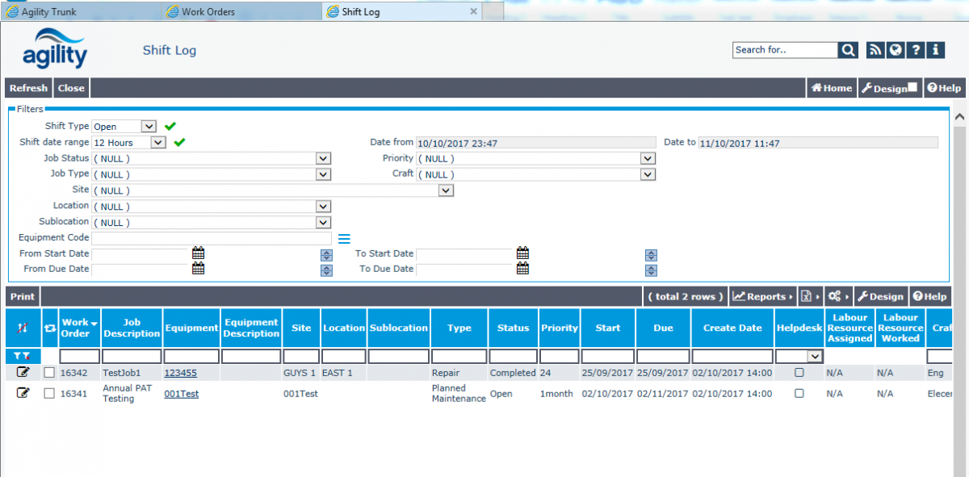
Task: Open the RSS feed icon
Action: (875, 49)
